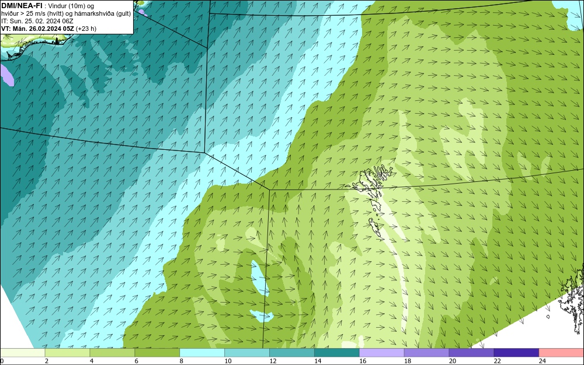Click the '(+23 h)' forecast offset text
Image resolution: width=584 pixels, height=365 pixels.
[86, 29]
